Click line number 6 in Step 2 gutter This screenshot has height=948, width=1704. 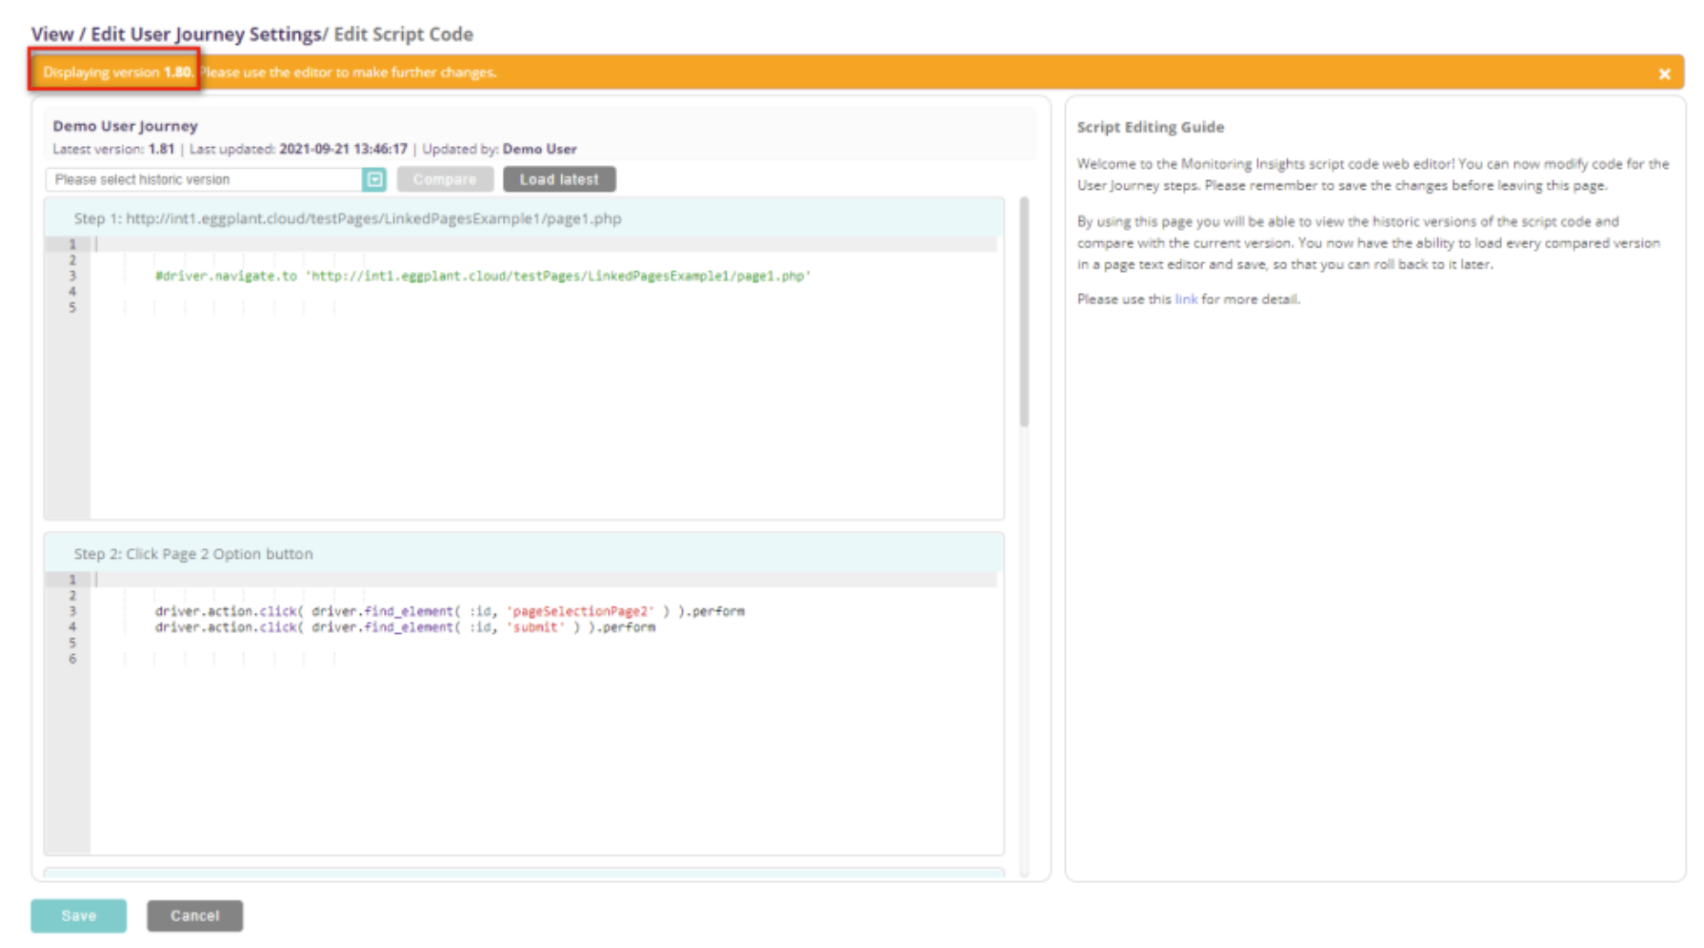[72, 659]
